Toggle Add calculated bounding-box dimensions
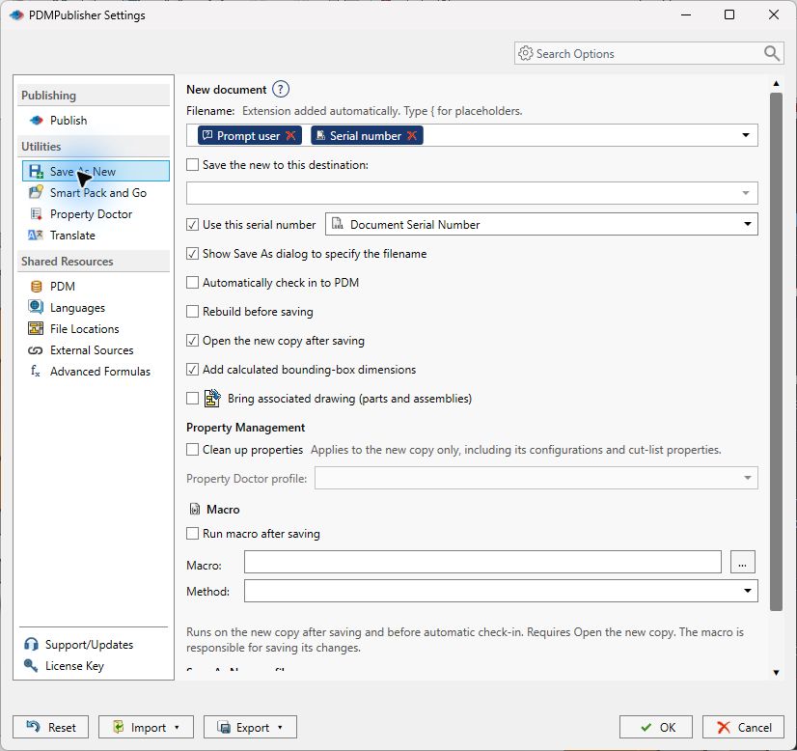Screen dimensions: 797x751 point(192,369)
